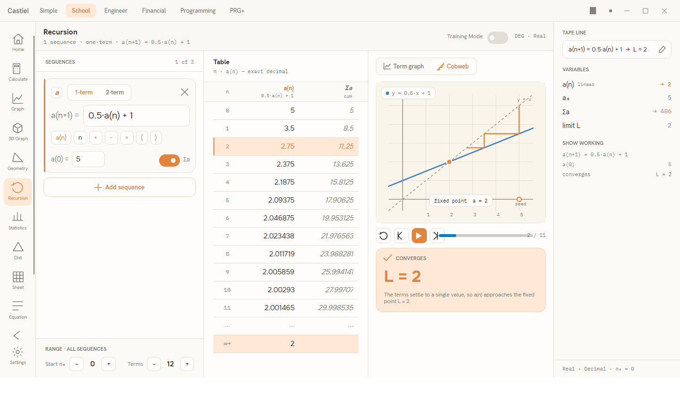Image resolution: width=680 pixels, height=406 pixels.
Task: Decrease the Start n₀ value
Action: point(76,364)
